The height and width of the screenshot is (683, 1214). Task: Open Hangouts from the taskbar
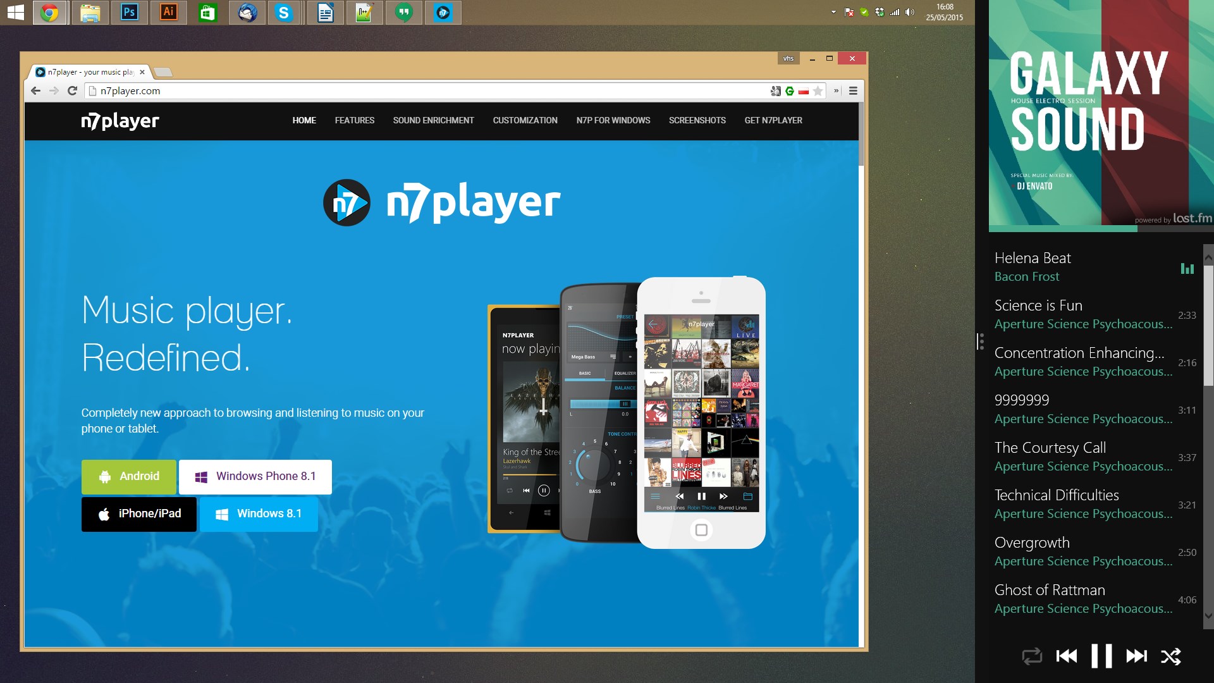pyautogui.click(x=403, y=13)
